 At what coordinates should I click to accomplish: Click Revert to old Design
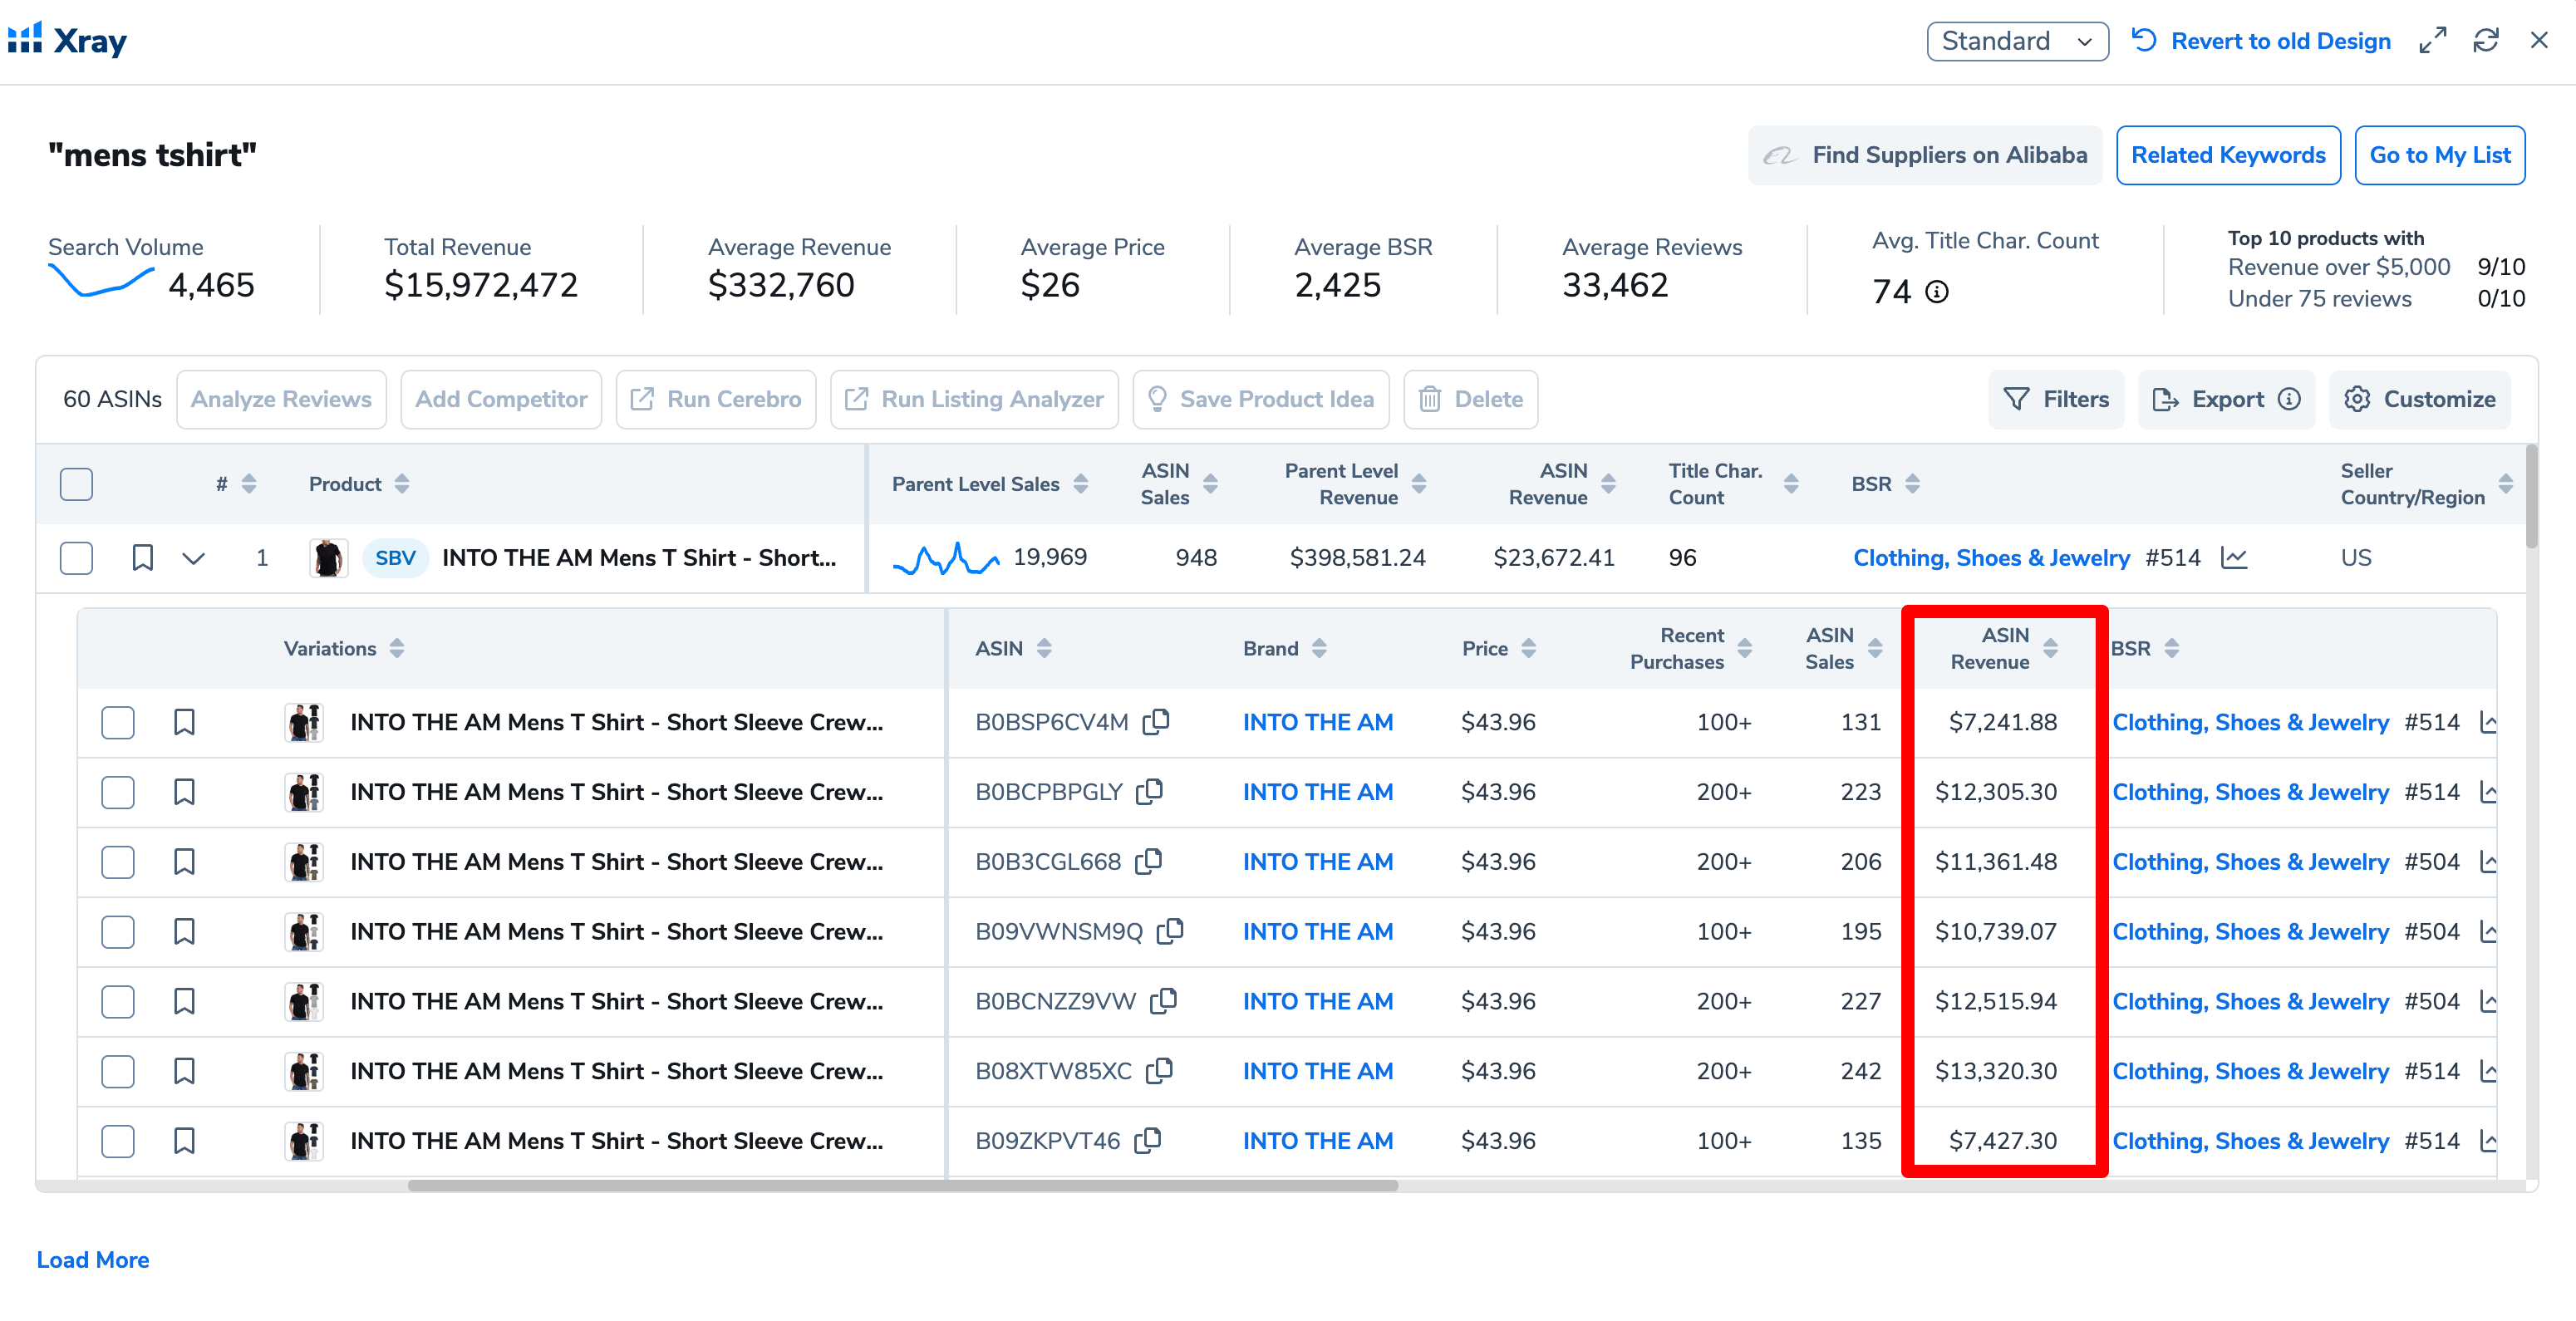(x=2261, y=41)
